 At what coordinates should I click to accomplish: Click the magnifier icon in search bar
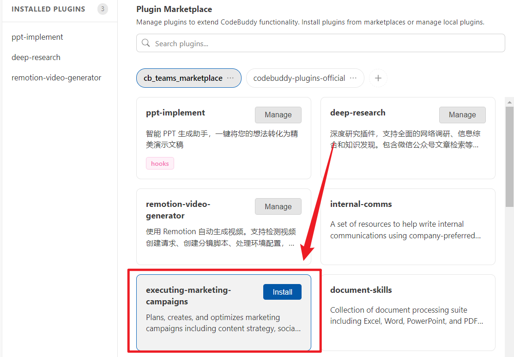point(146,43)
